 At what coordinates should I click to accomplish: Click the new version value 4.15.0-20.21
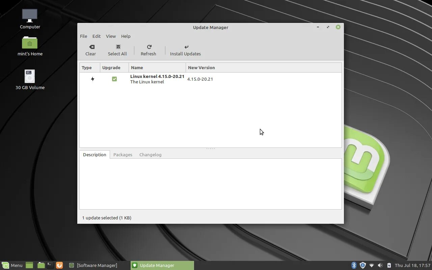point(200,79)
